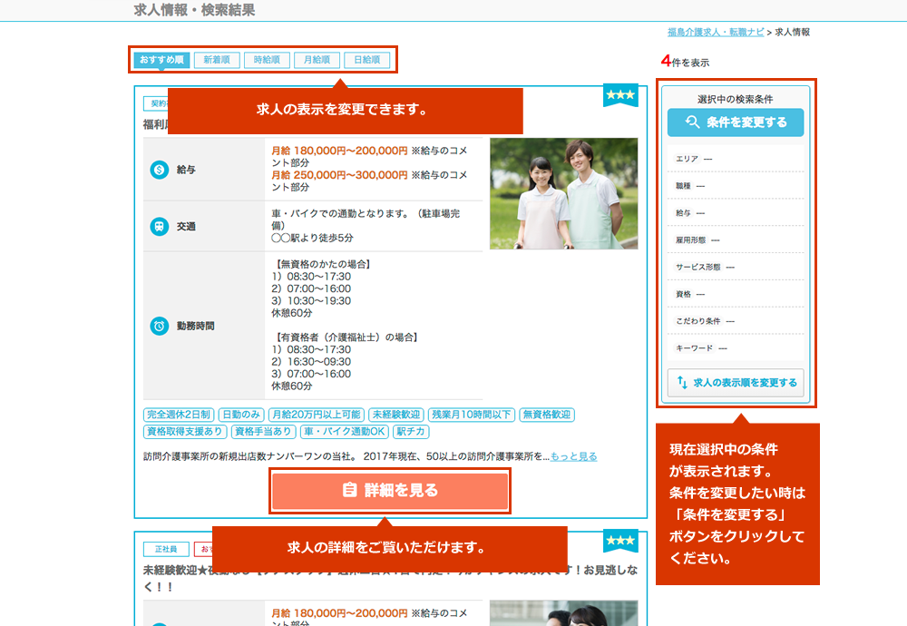Click the three-star ribbon on first listing

[x=620, y=95]
